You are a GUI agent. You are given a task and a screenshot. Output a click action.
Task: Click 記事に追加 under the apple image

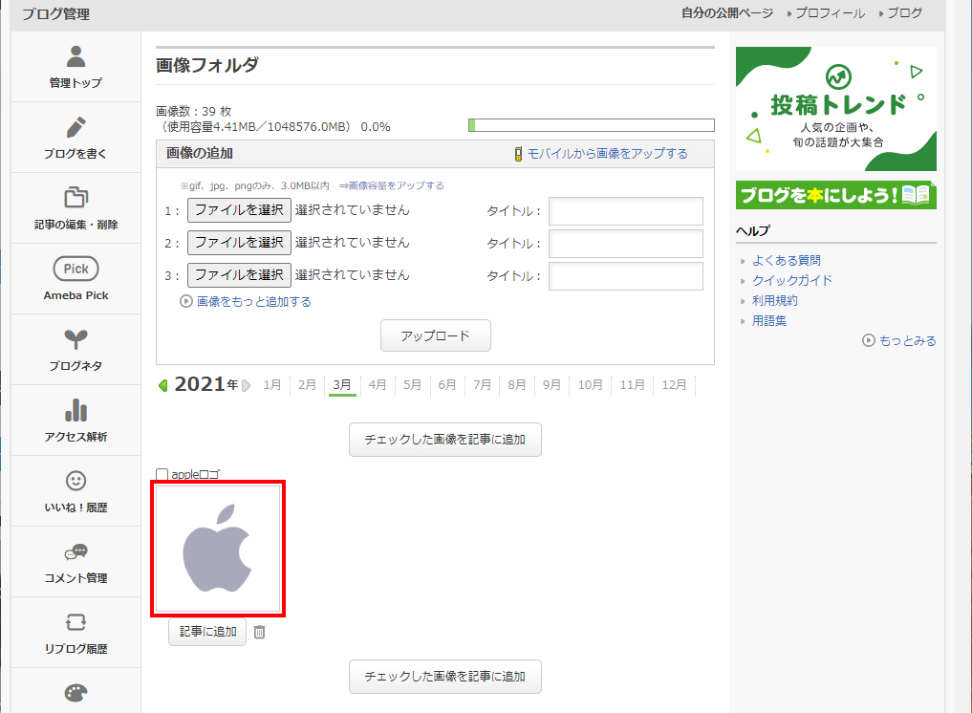click(207, 632)
